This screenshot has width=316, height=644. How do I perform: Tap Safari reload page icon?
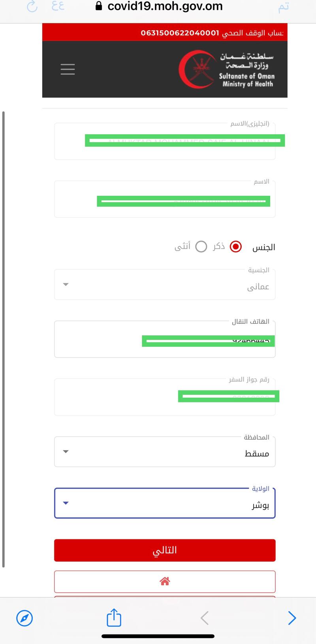32,6
